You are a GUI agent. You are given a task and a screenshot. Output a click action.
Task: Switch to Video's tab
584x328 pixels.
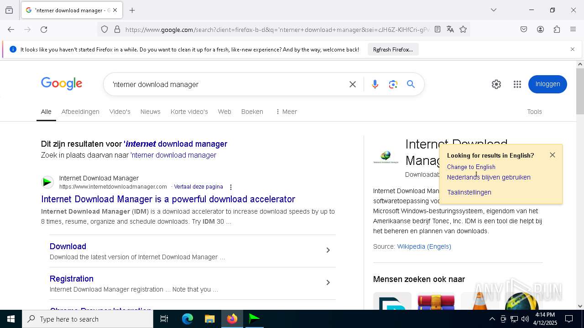click(120, 112)
